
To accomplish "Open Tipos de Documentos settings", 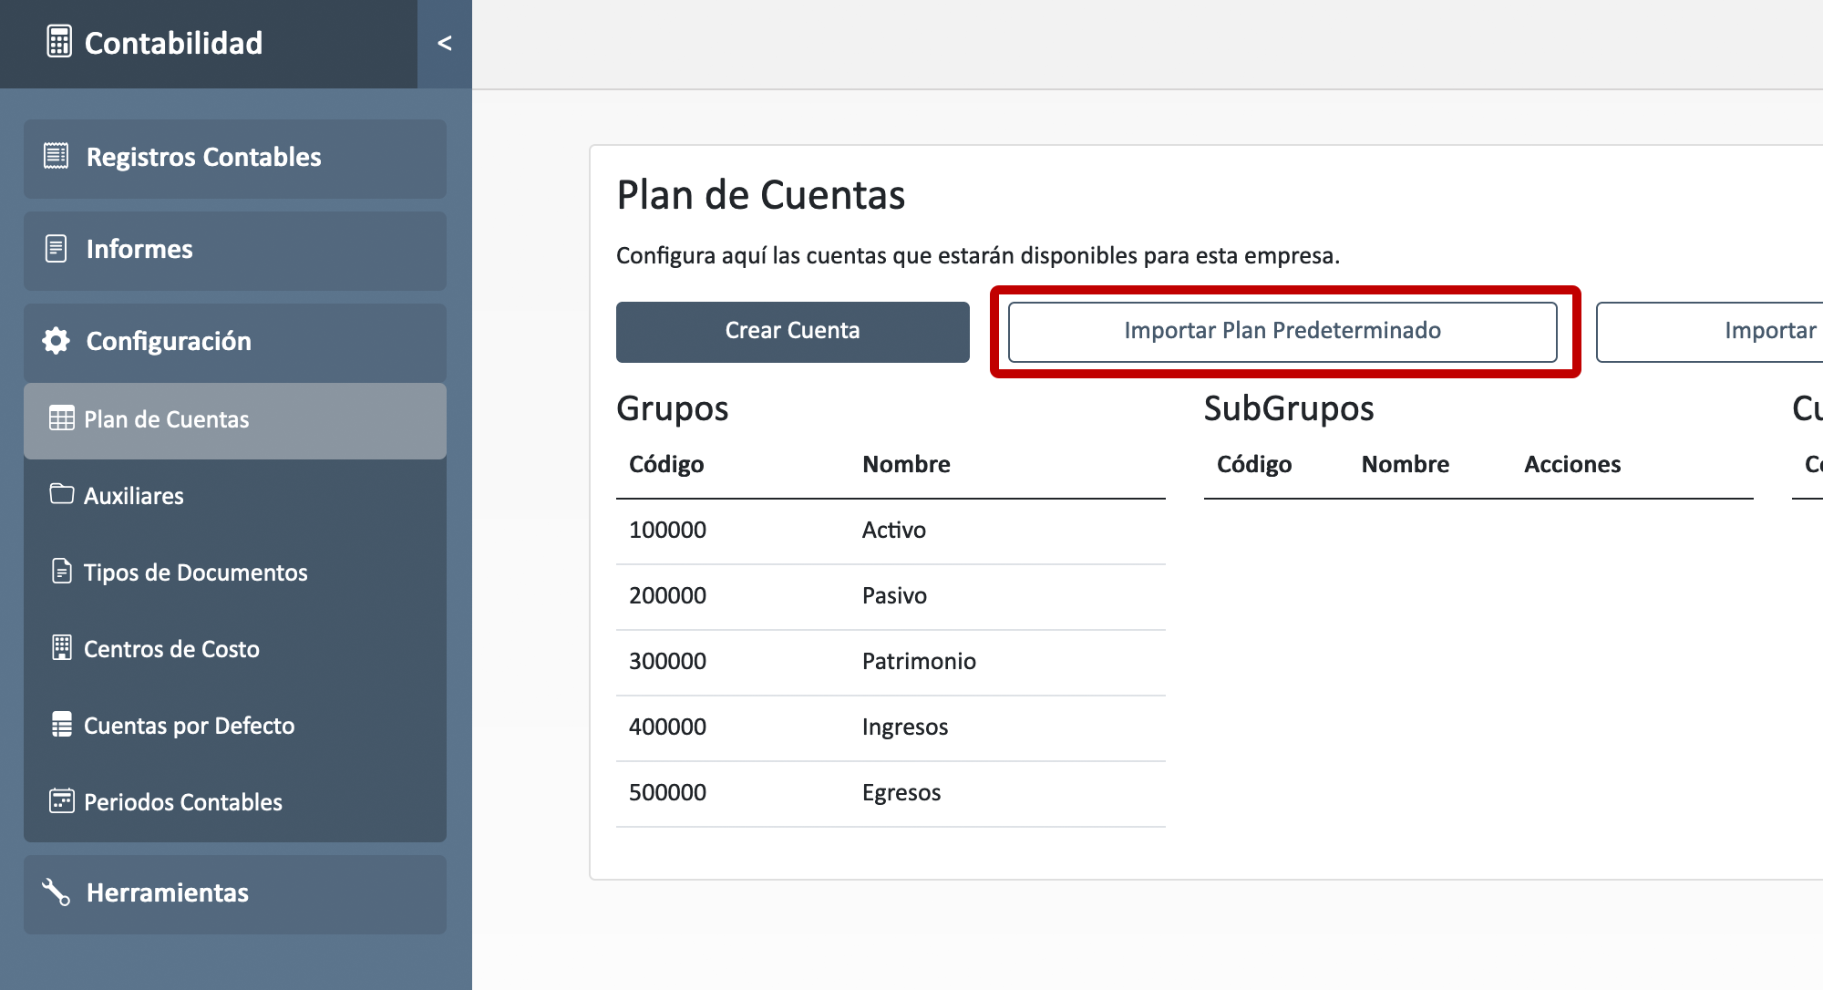I will tap(195, 572).
